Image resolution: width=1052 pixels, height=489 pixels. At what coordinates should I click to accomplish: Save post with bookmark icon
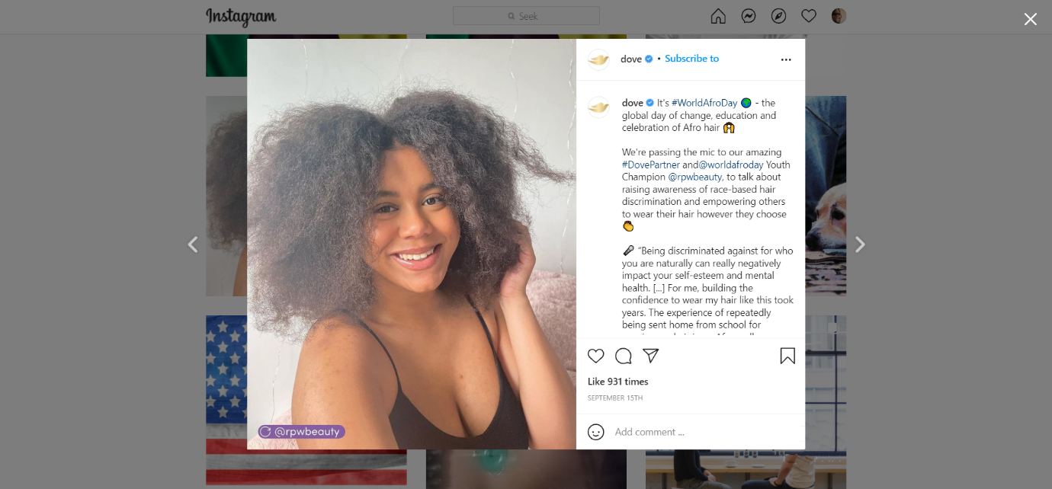[x=787, y=356]
